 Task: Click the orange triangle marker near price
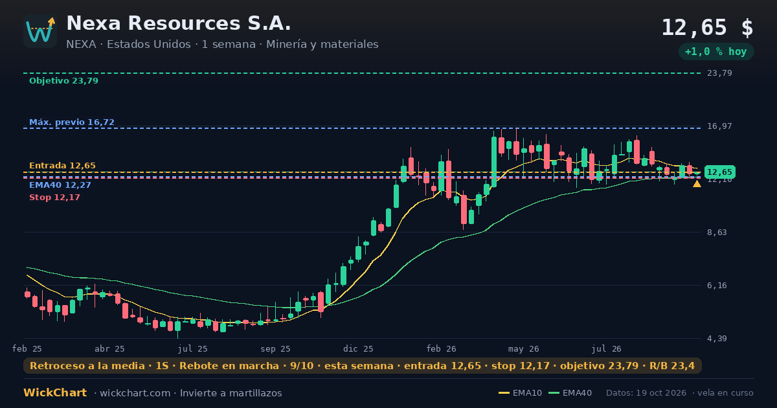click(x=697, y=184)
